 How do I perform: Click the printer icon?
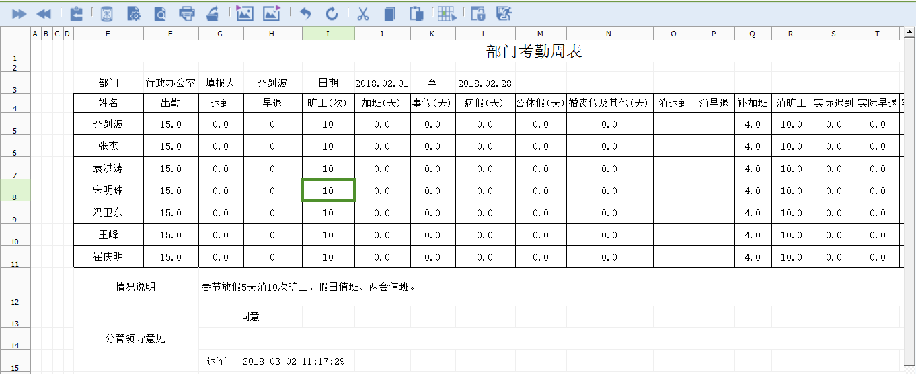[187, 13]
